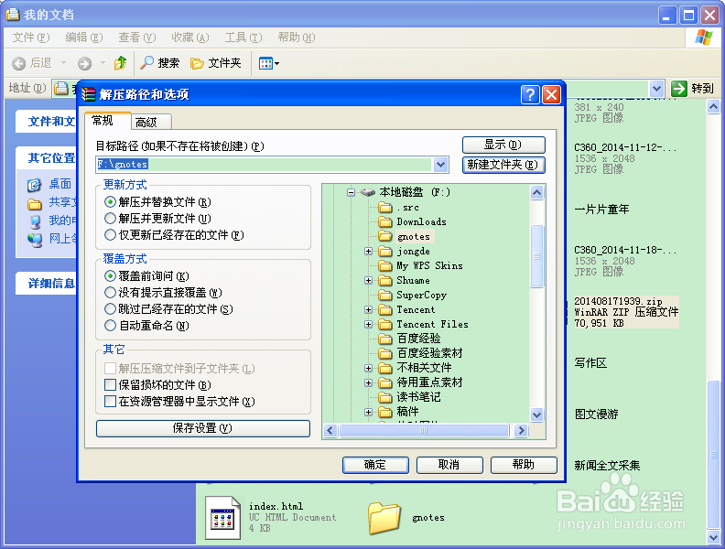
Task: Select 解压并替换文件 radio option
Action: click(110, 202)
